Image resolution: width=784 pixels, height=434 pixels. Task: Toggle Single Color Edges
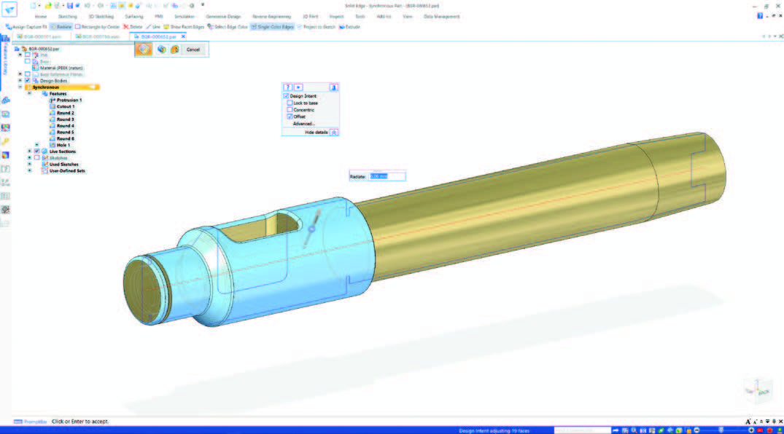pos(272,27)
